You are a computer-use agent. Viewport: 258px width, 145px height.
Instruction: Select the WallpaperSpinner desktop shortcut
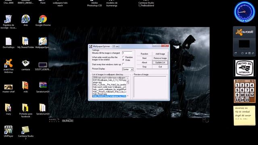point(43,41)
